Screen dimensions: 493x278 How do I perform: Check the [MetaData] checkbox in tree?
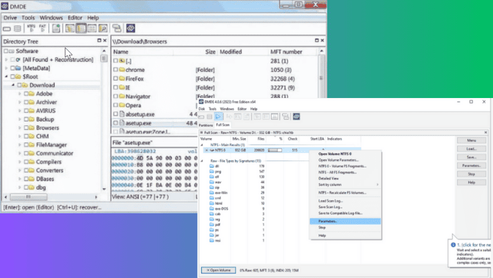12,68
